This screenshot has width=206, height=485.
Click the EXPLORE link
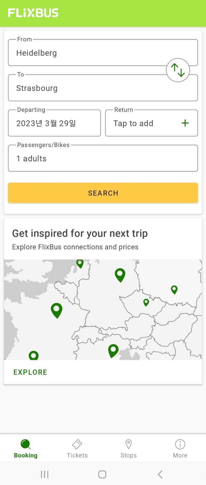[x=30, y=372]
